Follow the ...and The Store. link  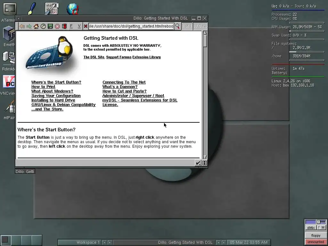(47, 109)
